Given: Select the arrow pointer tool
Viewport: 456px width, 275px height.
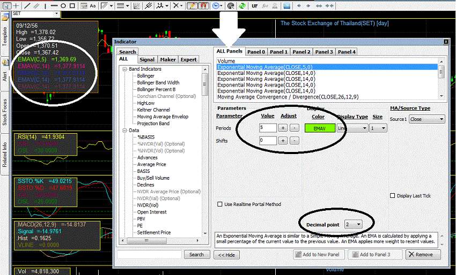Looking at the screenshot, I should (6, 5).
